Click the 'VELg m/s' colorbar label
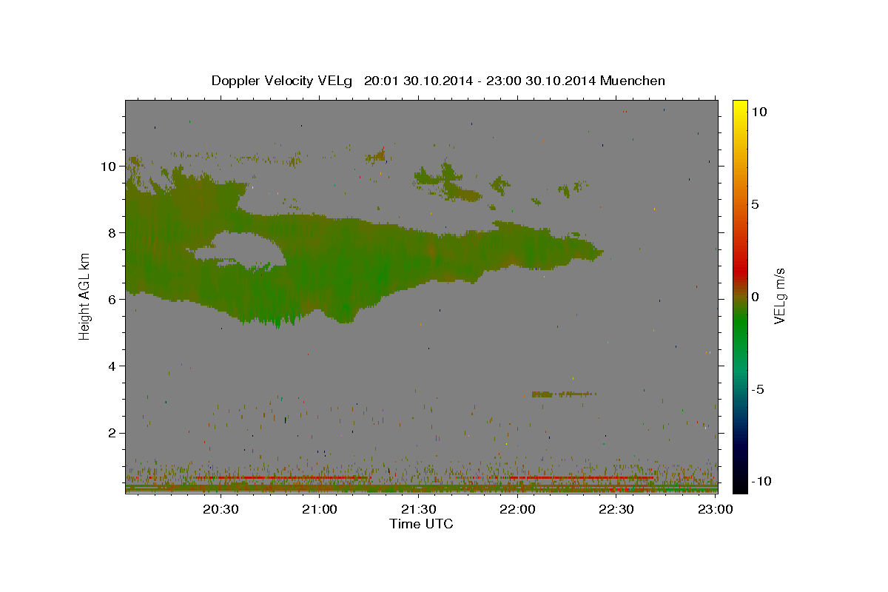This screenshot has height=592, width=888. point(779,296)
